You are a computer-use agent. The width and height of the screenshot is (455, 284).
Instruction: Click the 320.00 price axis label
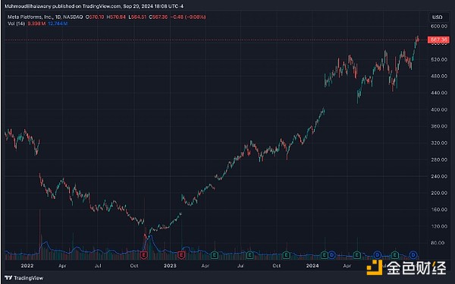[x=439, y=143]
